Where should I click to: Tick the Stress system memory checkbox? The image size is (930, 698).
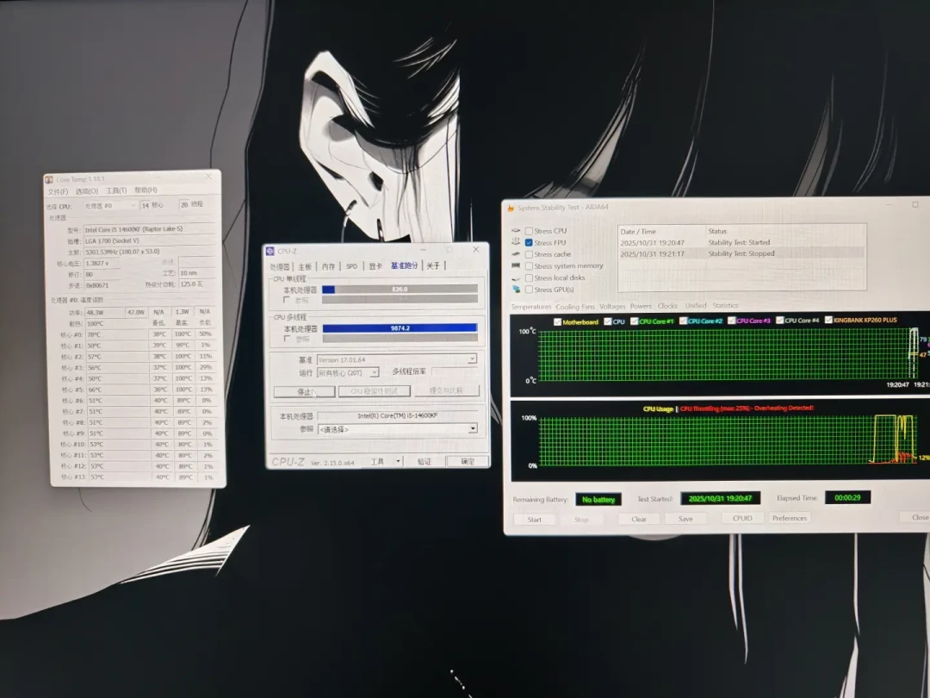click(529, 266)
